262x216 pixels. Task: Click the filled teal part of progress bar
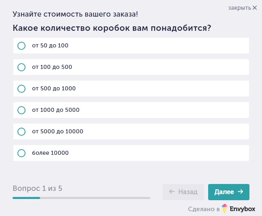click(x=26, y=198)
